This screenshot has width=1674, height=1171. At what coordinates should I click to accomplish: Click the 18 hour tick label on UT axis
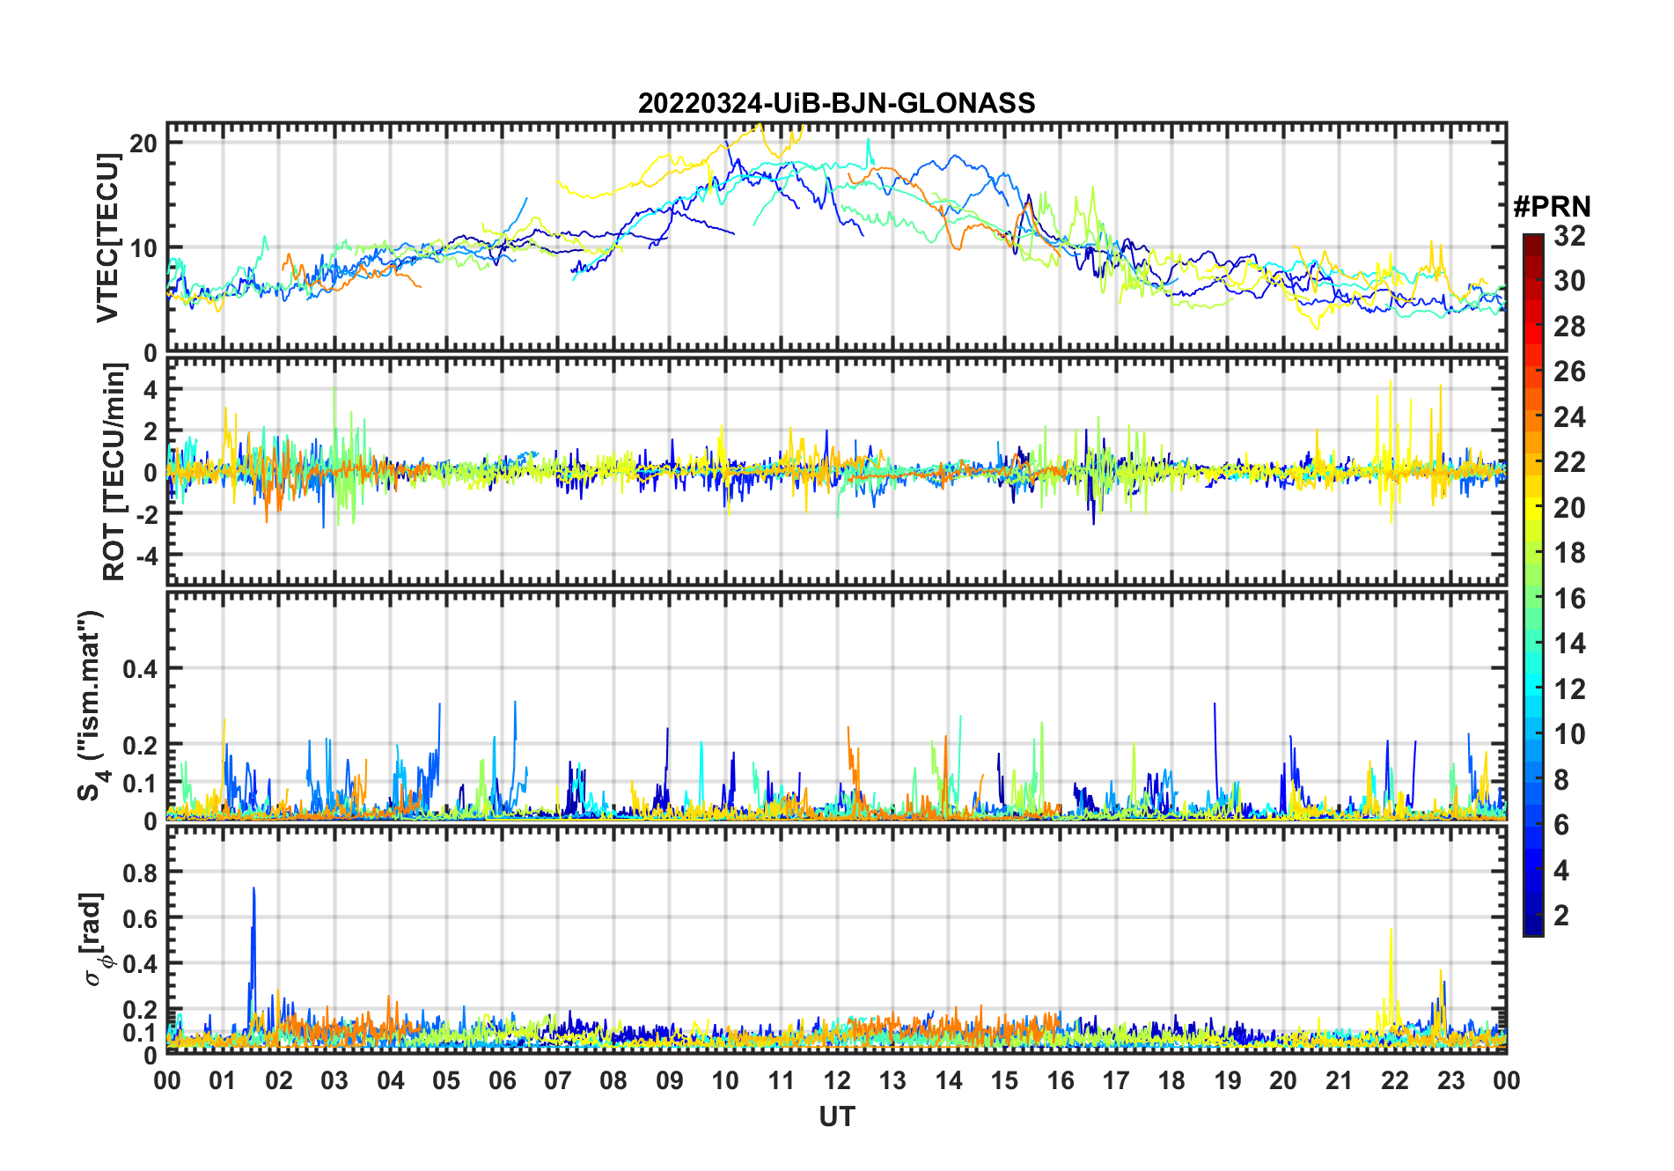tap(1171, 1080)
